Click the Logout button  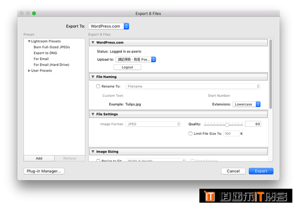click(127, 67)
